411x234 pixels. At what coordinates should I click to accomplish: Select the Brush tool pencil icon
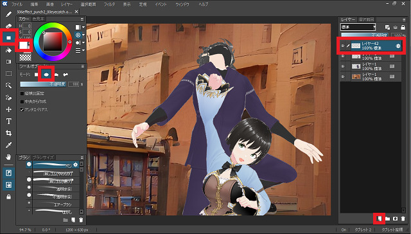8,14
